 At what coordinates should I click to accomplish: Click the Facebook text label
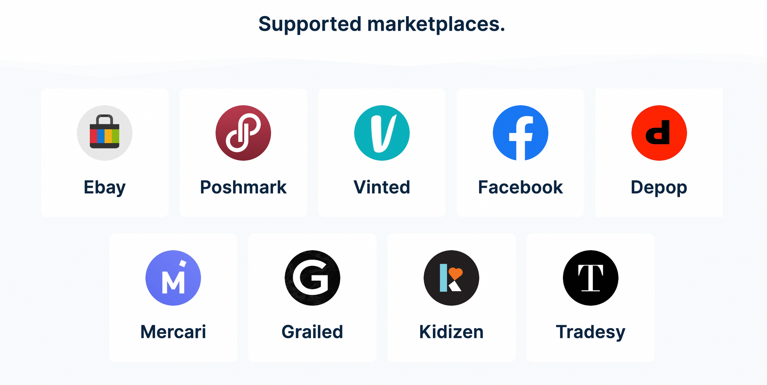[520, 187]
